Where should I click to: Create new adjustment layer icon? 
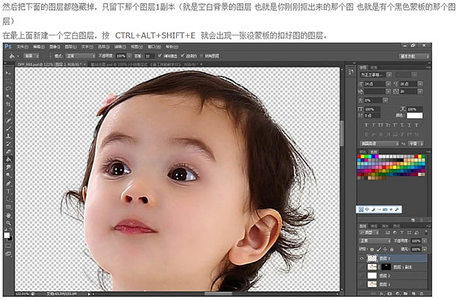click(398, 293)
